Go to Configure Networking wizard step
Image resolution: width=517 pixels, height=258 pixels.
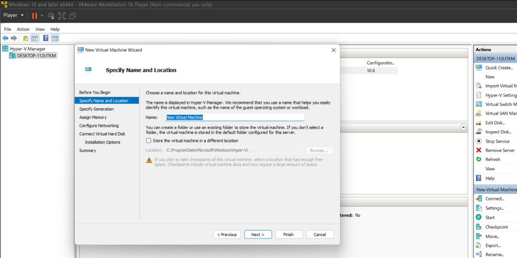pyautogui.click(x=99, y=126)
